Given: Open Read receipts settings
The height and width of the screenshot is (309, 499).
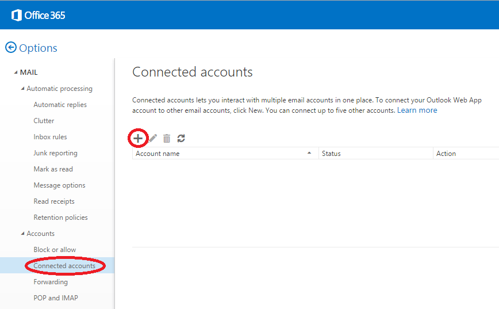Looking at the screenshot, I should click(x=54, y=201).
